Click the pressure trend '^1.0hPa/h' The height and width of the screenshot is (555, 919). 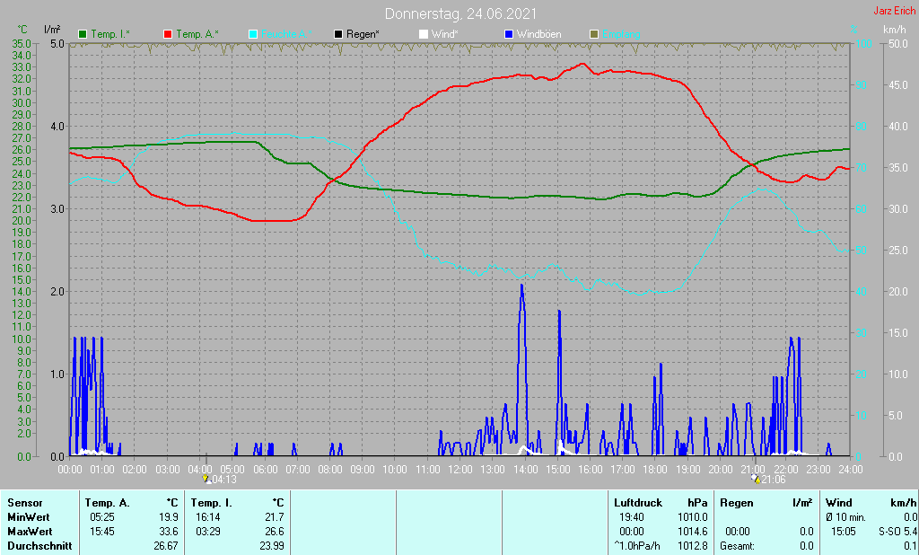tap(637, 546)
